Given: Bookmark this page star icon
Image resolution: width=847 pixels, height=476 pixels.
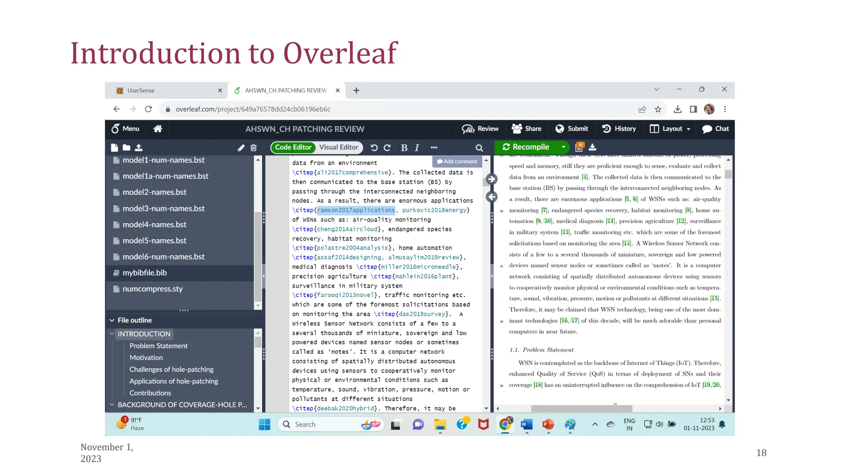Looking at the screenshot, I should point(658,109).
